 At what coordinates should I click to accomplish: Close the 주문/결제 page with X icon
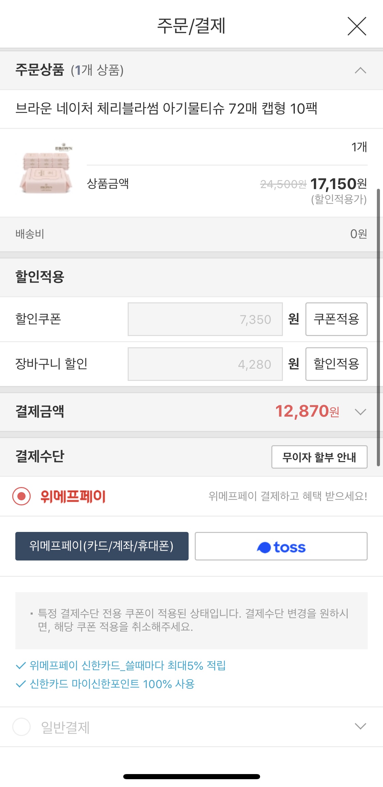click(x=357, y=26)
